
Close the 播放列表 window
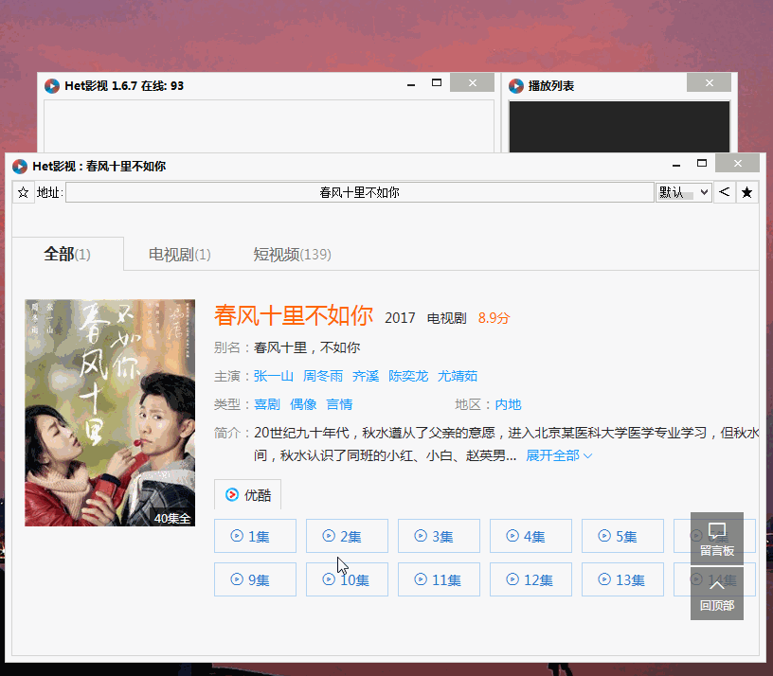[x=709, y=82]
